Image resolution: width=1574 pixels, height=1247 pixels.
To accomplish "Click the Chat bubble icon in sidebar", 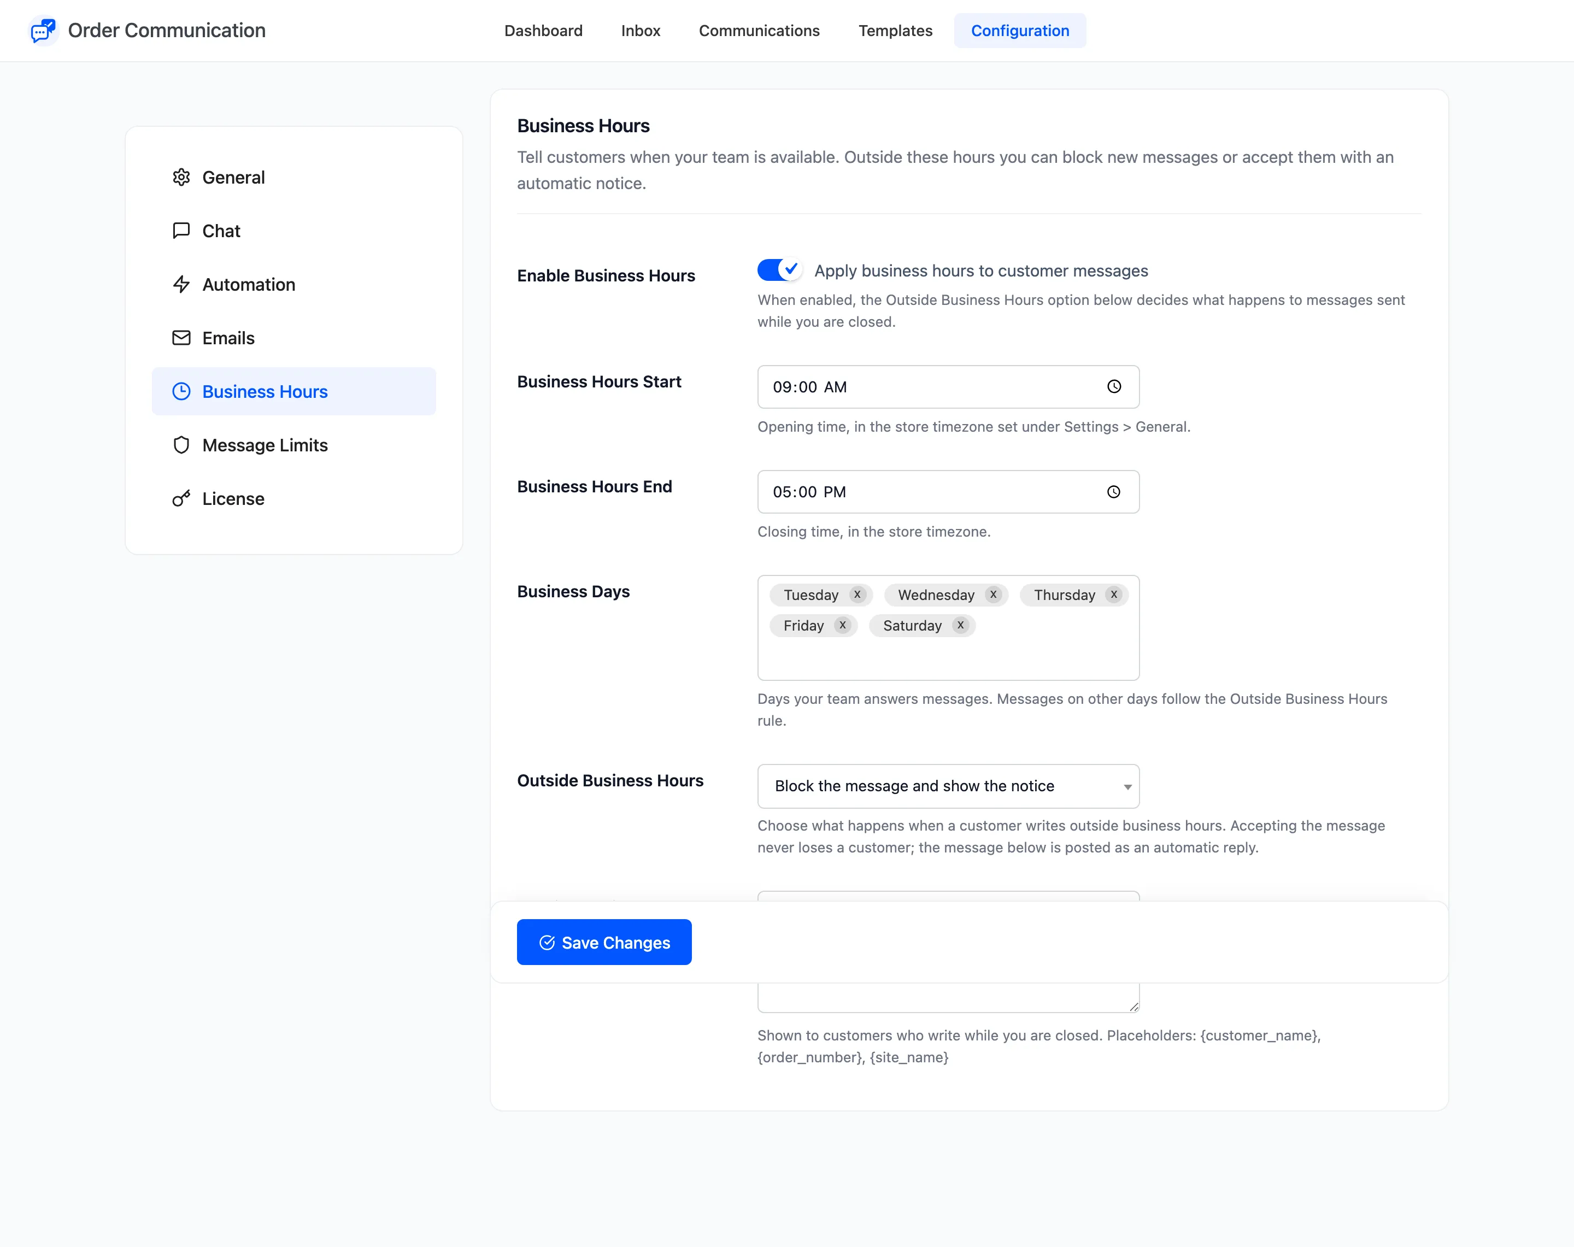I will pyautogui.click(x=181, y=231).
